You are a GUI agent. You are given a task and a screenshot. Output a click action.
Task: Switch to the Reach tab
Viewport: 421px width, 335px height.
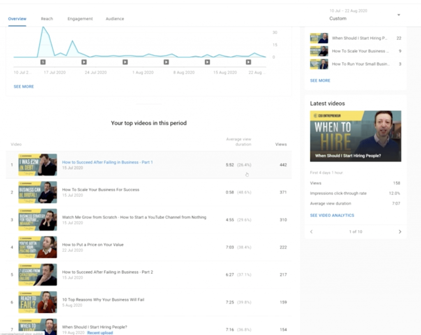tap(47, 19)
